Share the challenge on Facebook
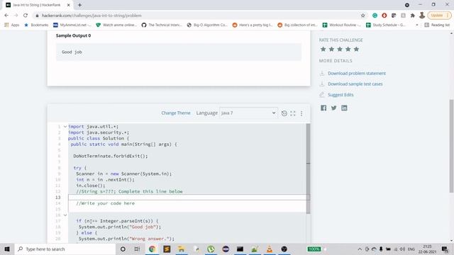 coord(323,108)
